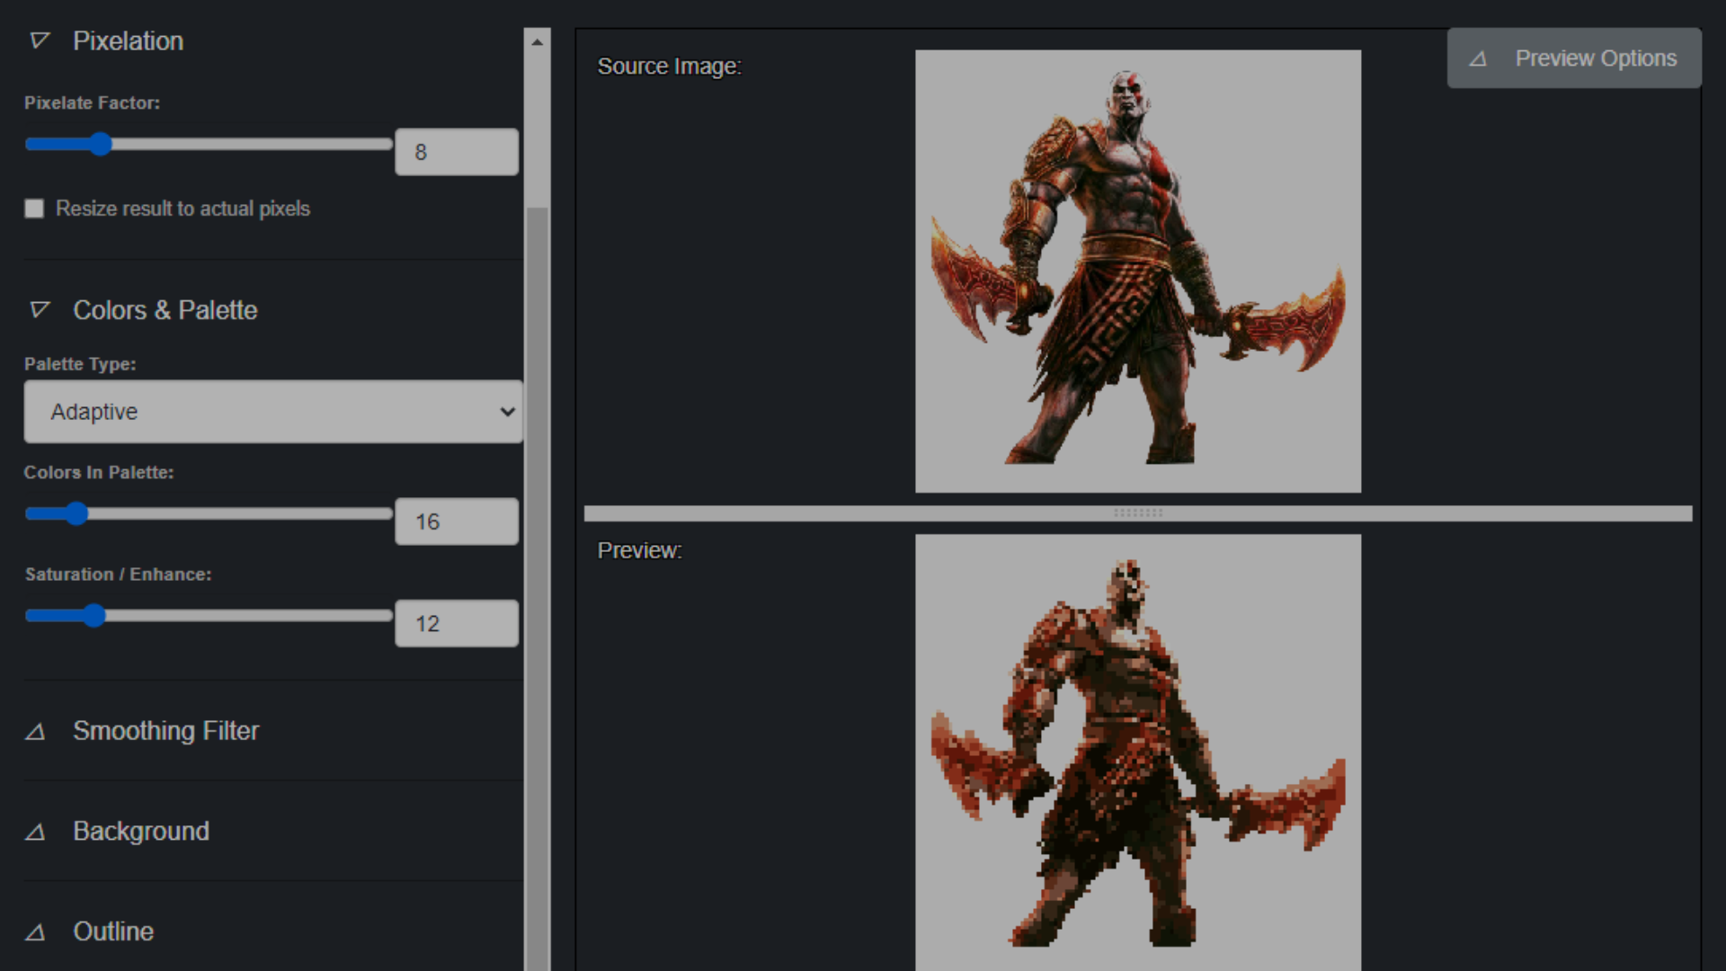Click the settings panel scrollbar thumb
This screenshot has width=1726, height=971.
pos(537,589)
